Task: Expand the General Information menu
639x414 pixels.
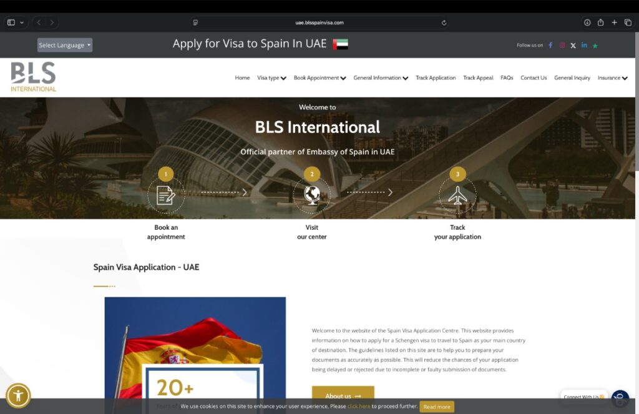Action: (x=381, y=77)
